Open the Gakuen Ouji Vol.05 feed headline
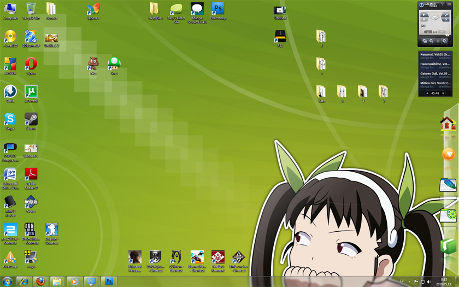 [x=436, y=73]
